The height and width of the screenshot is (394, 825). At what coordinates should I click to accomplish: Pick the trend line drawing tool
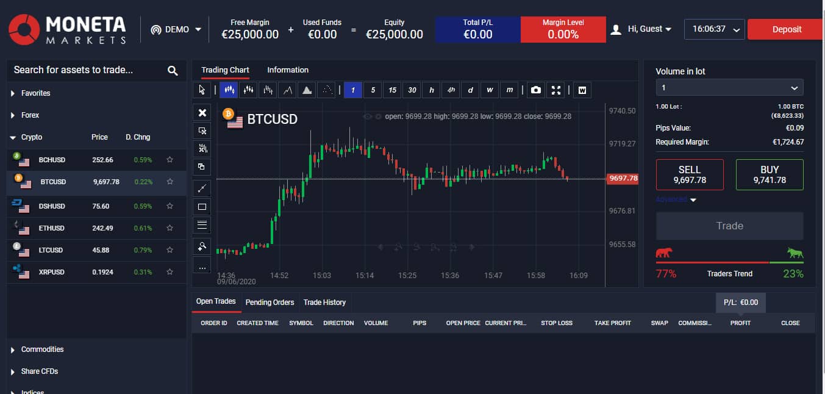(x=202, y=188)
